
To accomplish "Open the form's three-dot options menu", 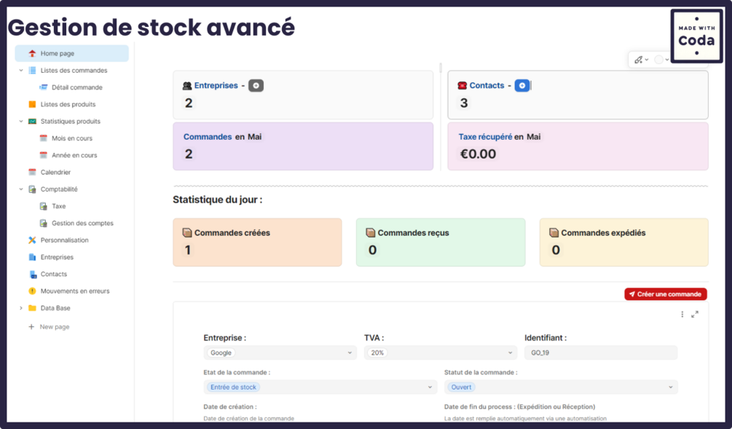I will click(682, 315).
